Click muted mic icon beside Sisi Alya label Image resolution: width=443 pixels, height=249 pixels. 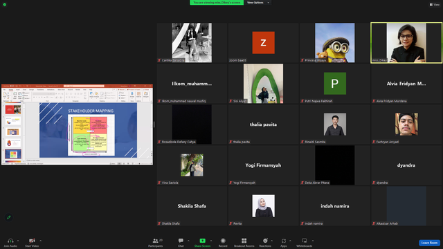coord(230,101)
